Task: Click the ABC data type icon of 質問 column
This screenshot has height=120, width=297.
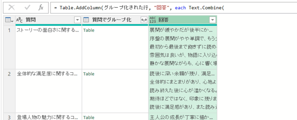Action: (20, 20)
